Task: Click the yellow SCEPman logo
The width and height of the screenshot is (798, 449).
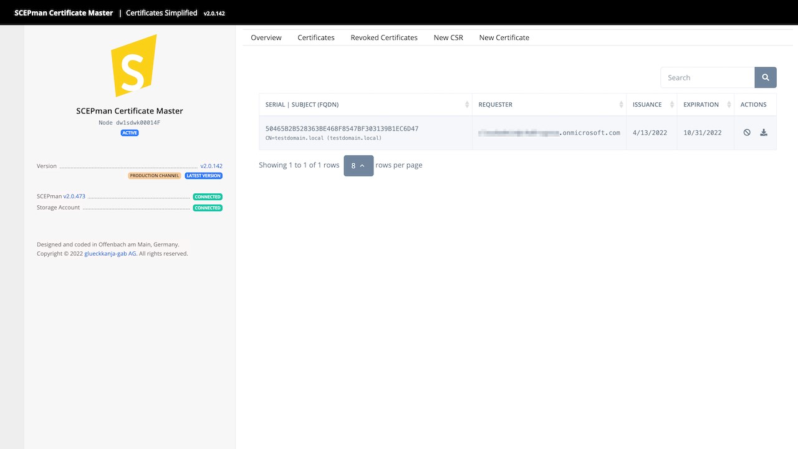Action: pyautogui.click(x=133, y=65)
